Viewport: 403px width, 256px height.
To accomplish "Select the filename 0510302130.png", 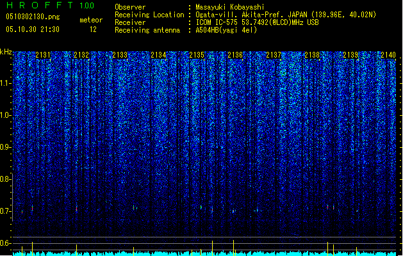I will pyautogui.click(x=33, y=17).
